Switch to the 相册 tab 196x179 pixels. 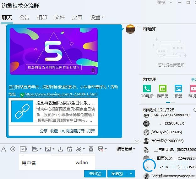click(x=42, y=18)
